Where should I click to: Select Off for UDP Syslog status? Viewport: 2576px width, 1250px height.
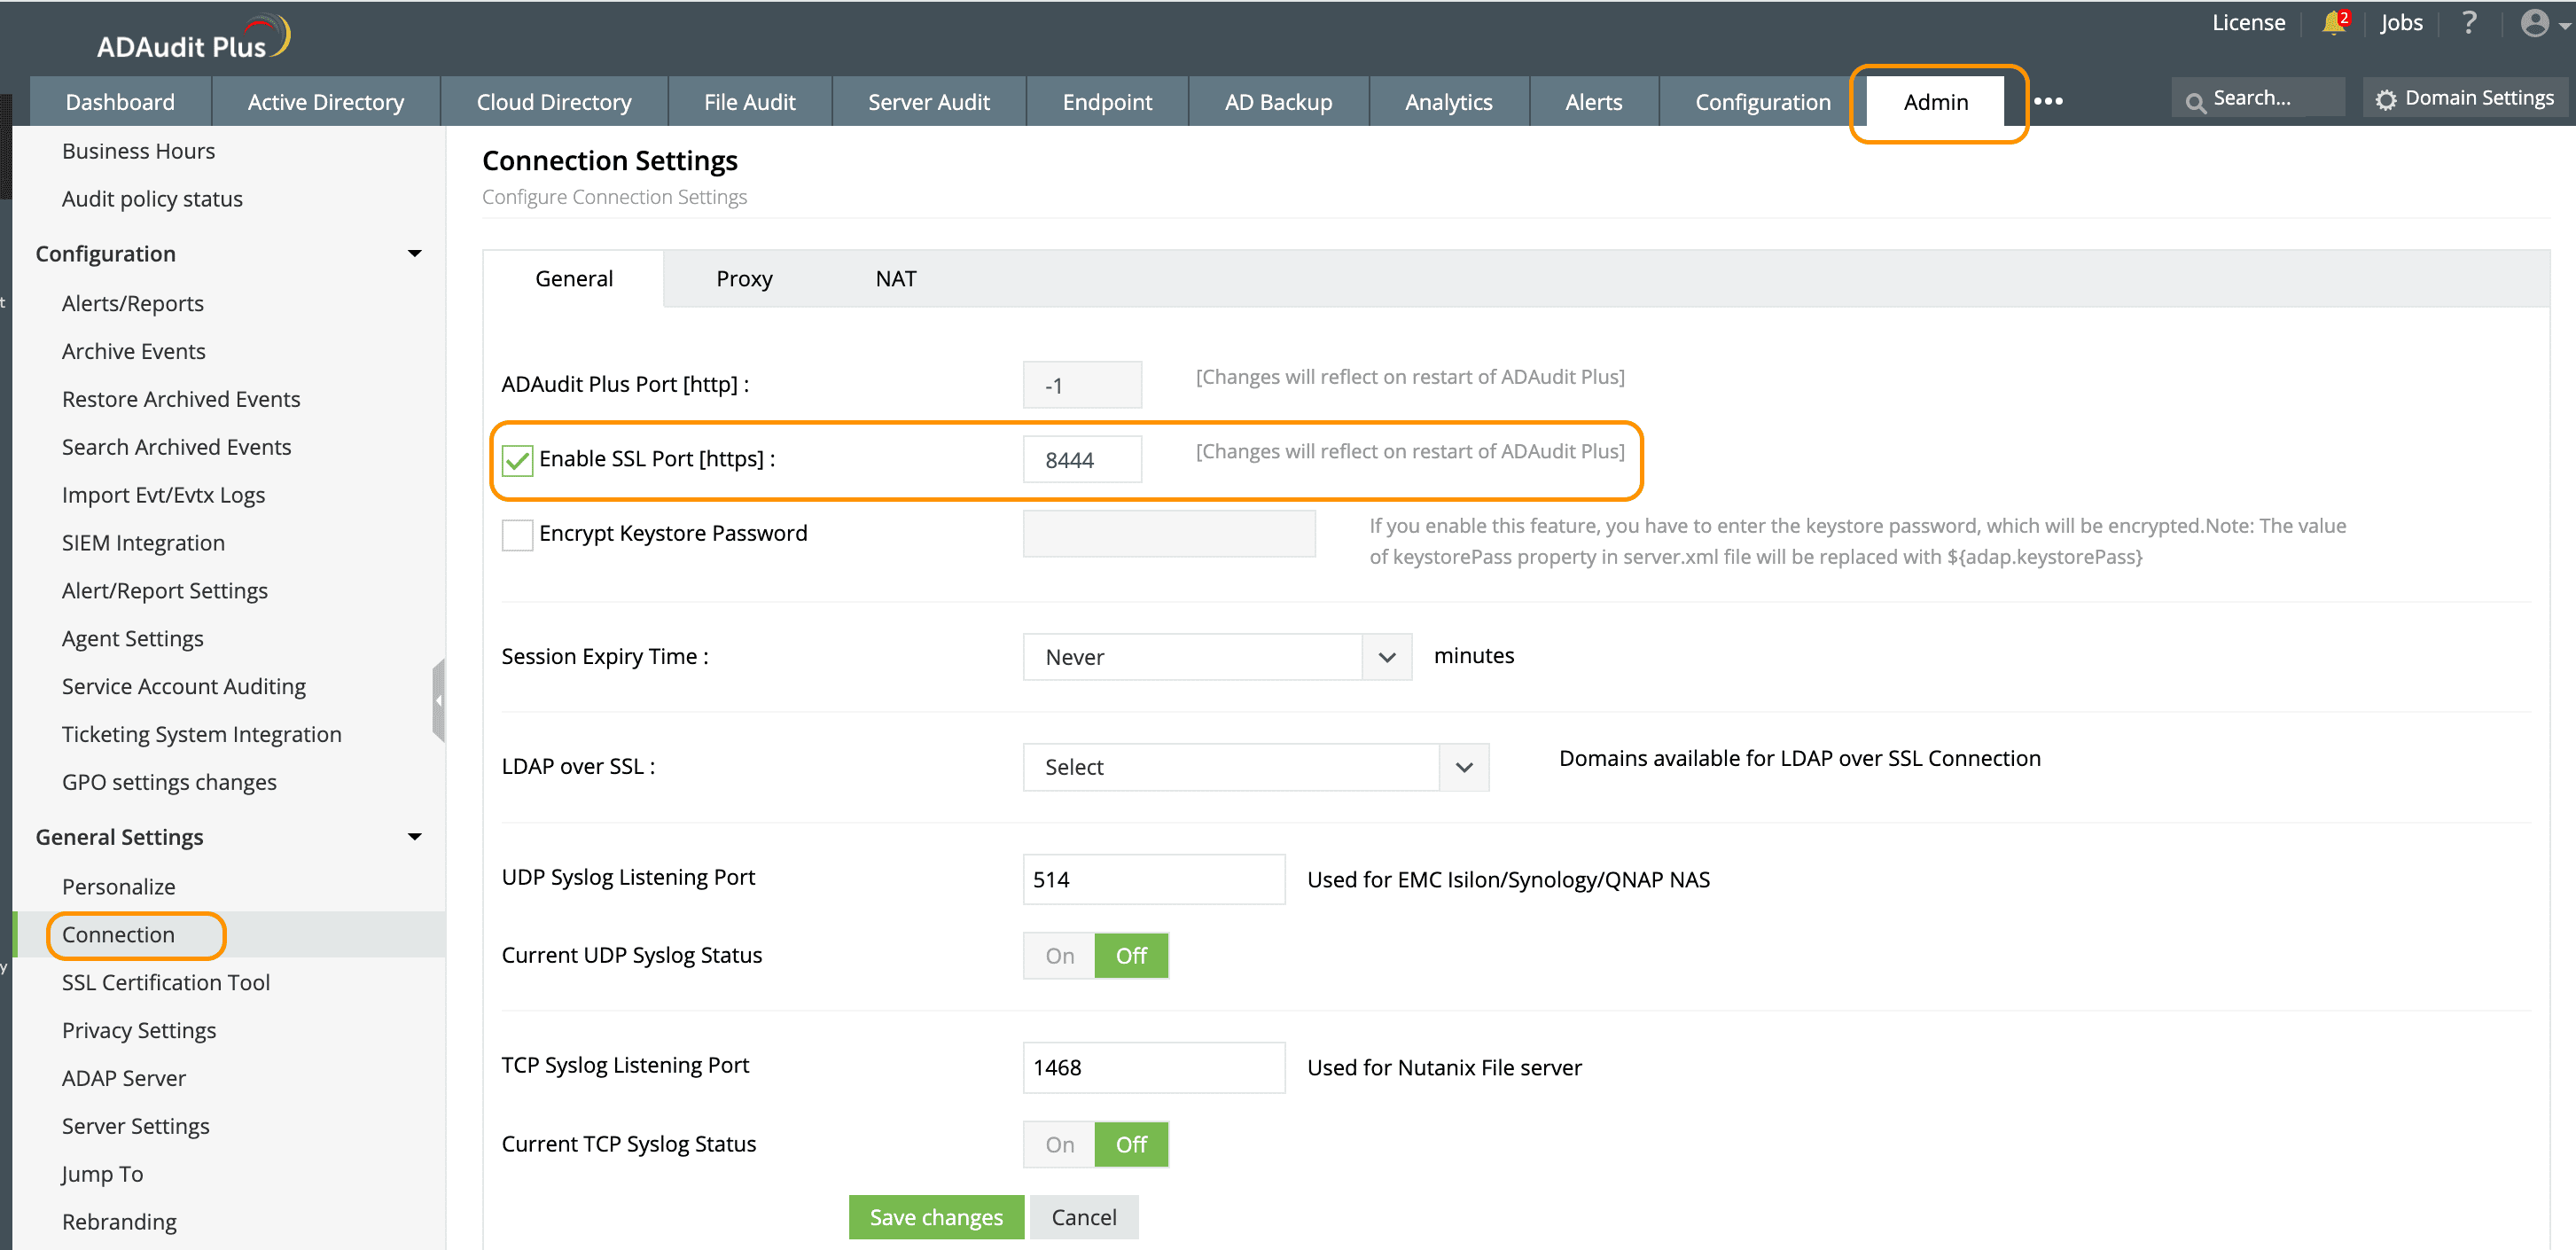click(1131, 955)
